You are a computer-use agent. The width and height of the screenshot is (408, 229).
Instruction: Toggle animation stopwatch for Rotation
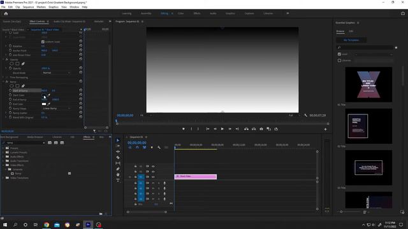tap(10, 46)
